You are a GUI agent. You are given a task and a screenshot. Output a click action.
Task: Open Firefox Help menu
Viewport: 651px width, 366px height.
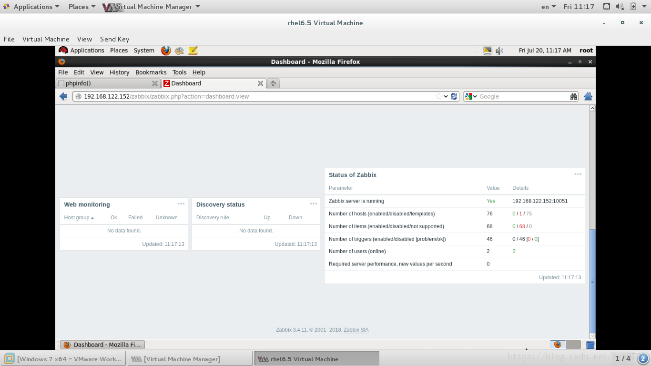coord(199,72)
